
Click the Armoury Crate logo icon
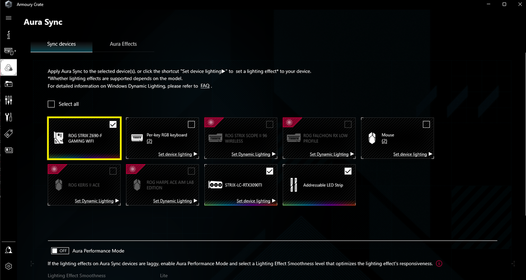click(8, 4)
